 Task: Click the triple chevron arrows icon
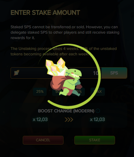(x=69, y=120)
